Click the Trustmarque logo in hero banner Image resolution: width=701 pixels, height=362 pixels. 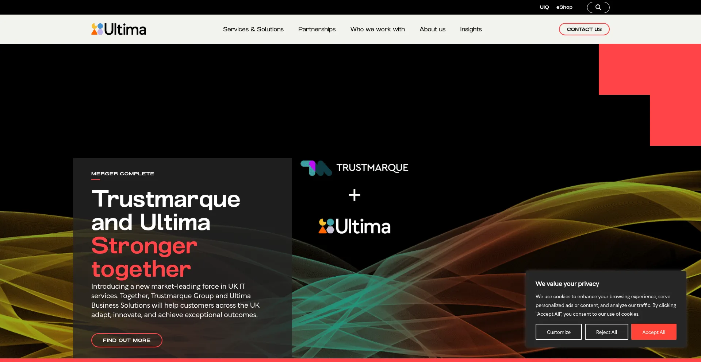click(354, 168)
